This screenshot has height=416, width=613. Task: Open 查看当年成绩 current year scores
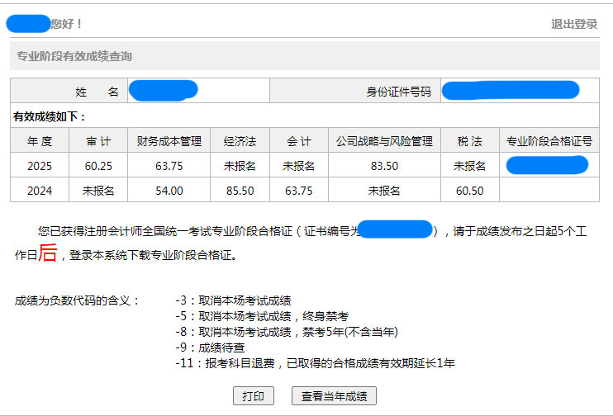334,395
